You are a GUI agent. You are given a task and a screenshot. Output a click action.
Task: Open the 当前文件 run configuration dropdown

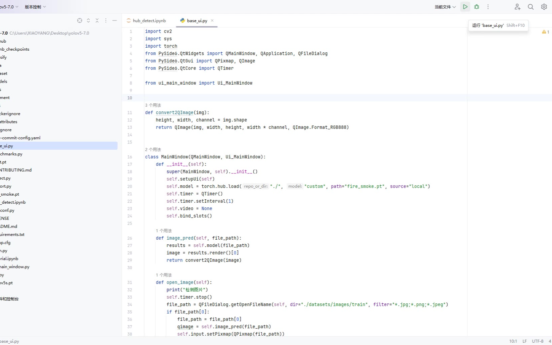pos(445,7)
